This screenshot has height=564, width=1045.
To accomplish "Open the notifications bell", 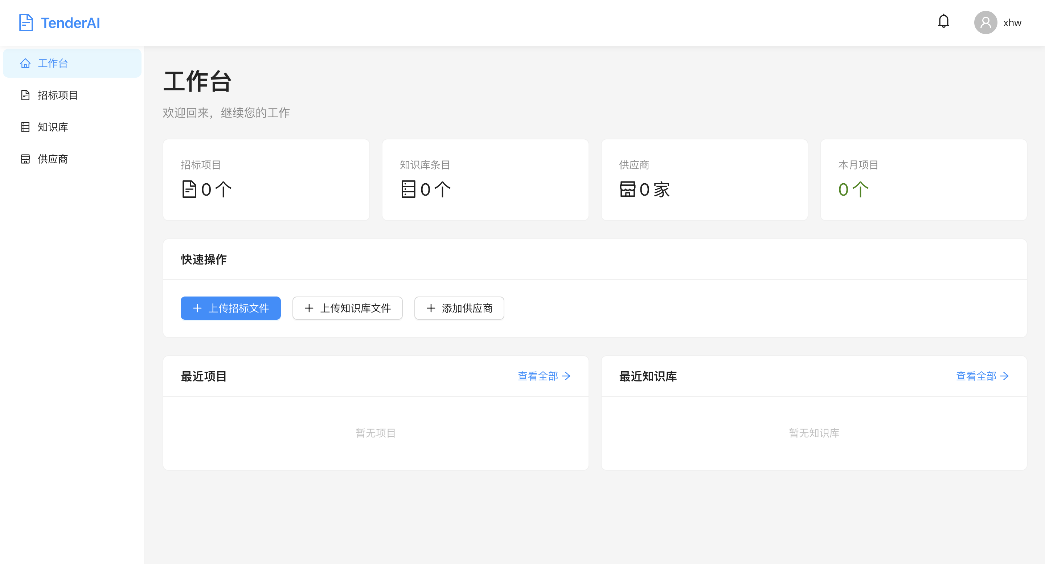I will (x=943, y=21).
